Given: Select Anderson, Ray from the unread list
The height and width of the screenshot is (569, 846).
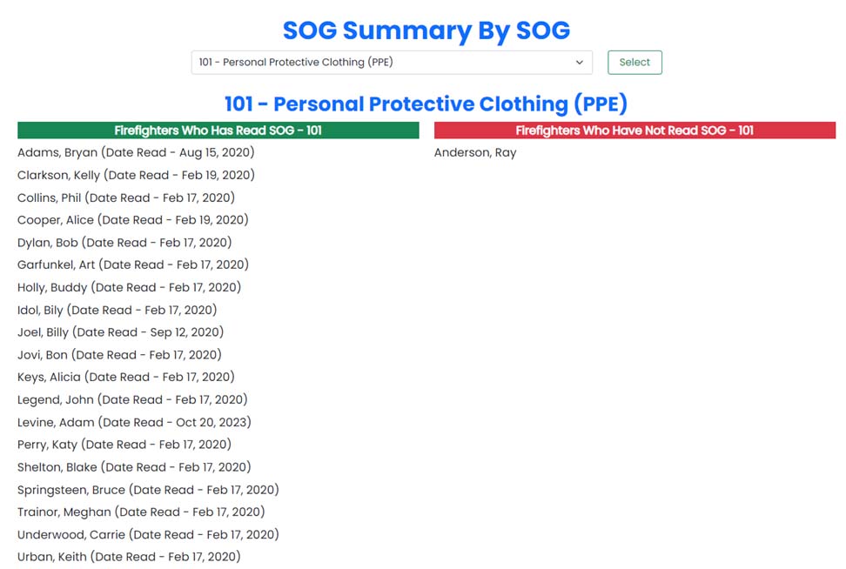Looking at the screenshot, I should pos(475,152).
